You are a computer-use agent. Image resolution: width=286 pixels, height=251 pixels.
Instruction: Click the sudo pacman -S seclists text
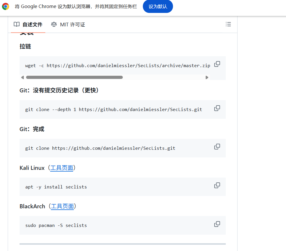(56, 225)
